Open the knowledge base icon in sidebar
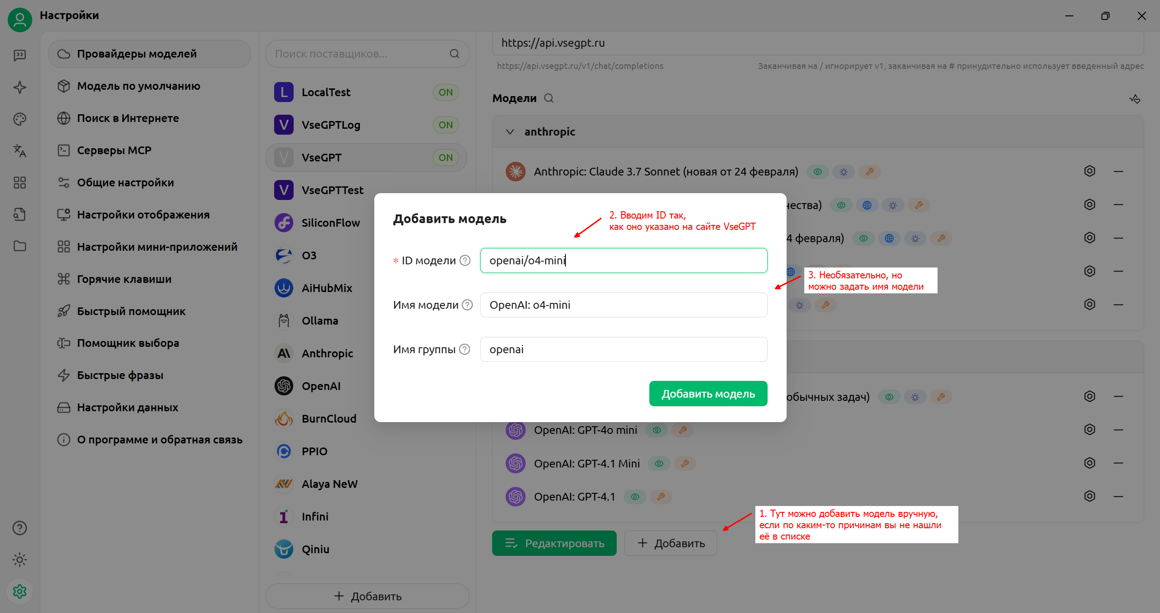1160x613 pixels. coord(19,214)
